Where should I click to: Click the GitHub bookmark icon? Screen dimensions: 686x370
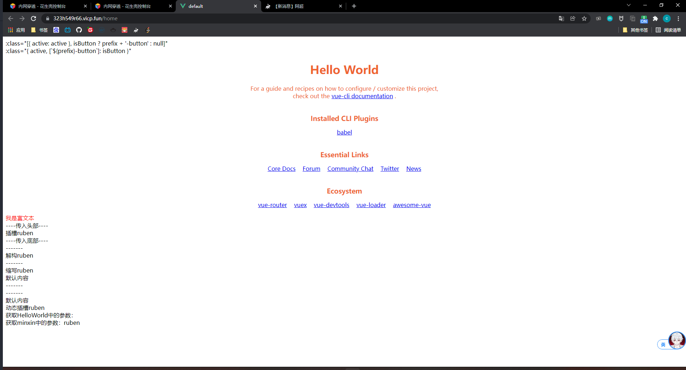click(x=79, y=30)
